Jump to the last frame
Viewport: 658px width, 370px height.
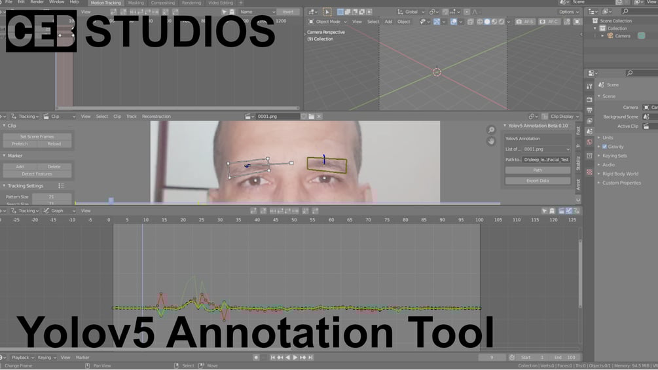[x=310, y=358]
